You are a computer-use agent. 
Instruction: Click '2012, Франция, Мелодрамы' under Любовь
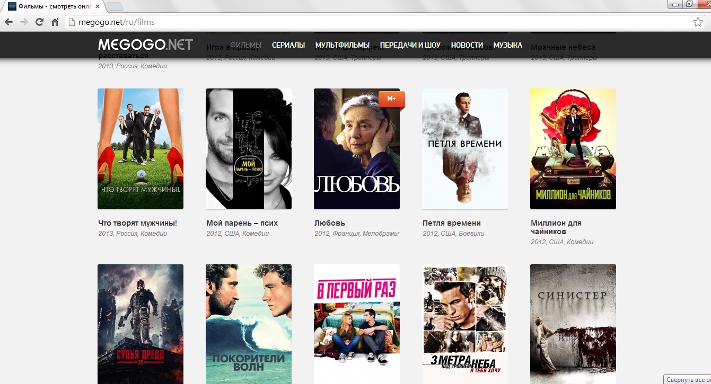[x=356, y=234]
